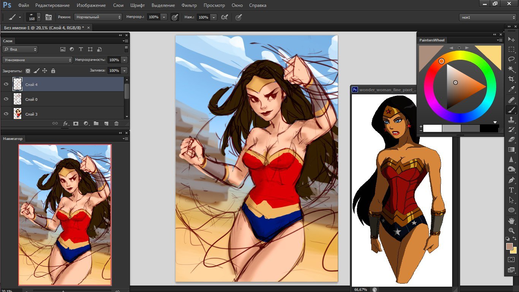The width and height of the screenshot is (519, 292).
Task: Toggle lock image pixels brush icon
Action: click(x=36, y=71)
